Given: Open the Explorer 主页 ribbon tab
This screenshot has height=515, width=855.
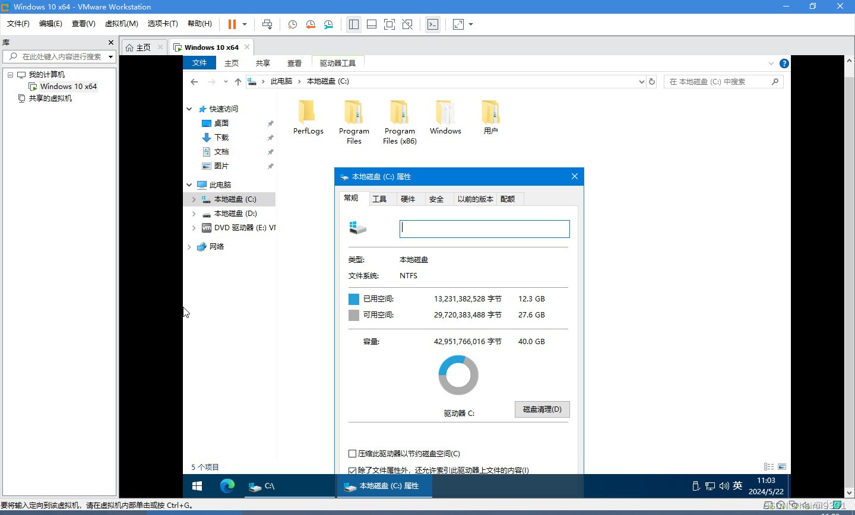Looking at the screenshot, I should click(x=232, y=63).
